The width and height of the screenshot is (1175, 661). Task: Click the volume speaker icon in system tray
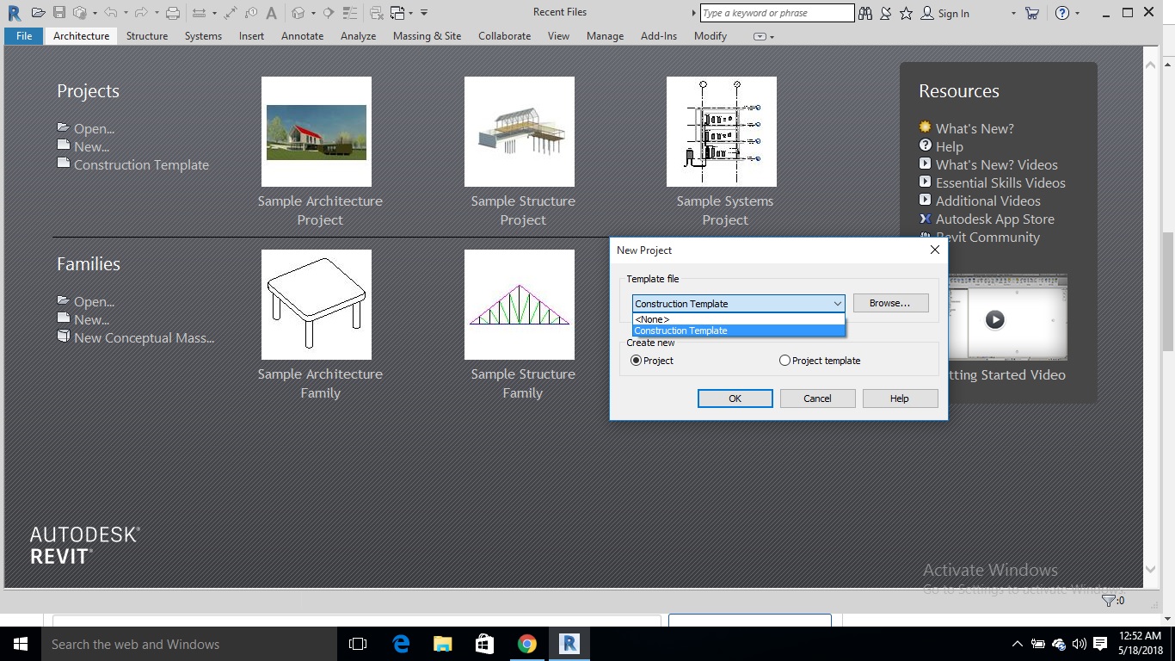(x=1080, y=644)
